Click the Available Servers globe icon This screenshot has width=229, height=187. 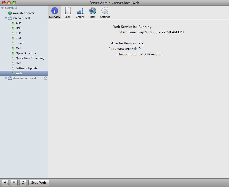10,13
